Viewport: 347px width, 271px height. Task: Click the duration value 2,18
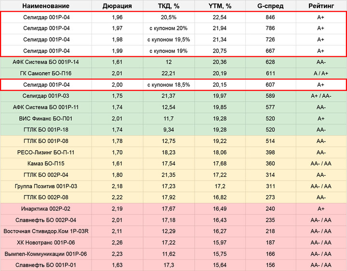click(x=117, y=186)
